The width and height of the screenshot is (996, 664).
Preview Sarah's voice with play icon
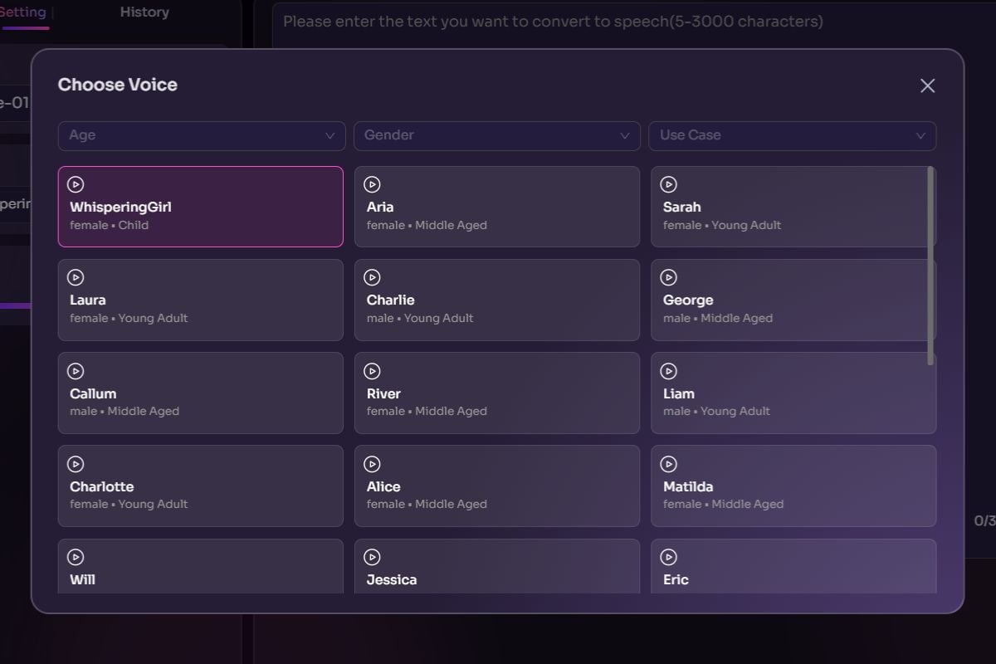click(x=669, y=184)
